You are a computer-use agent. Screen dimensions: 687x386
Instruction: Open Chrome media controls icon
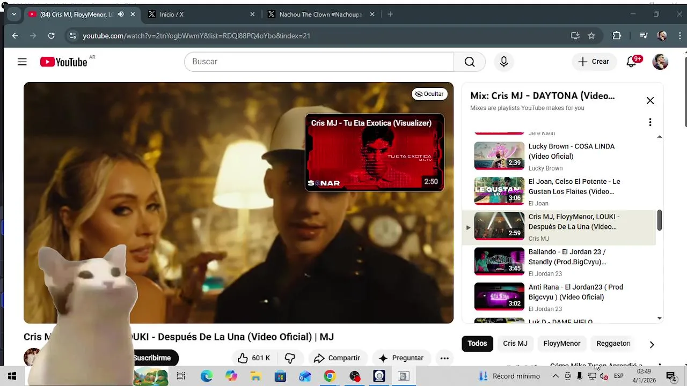coord(644,36)
